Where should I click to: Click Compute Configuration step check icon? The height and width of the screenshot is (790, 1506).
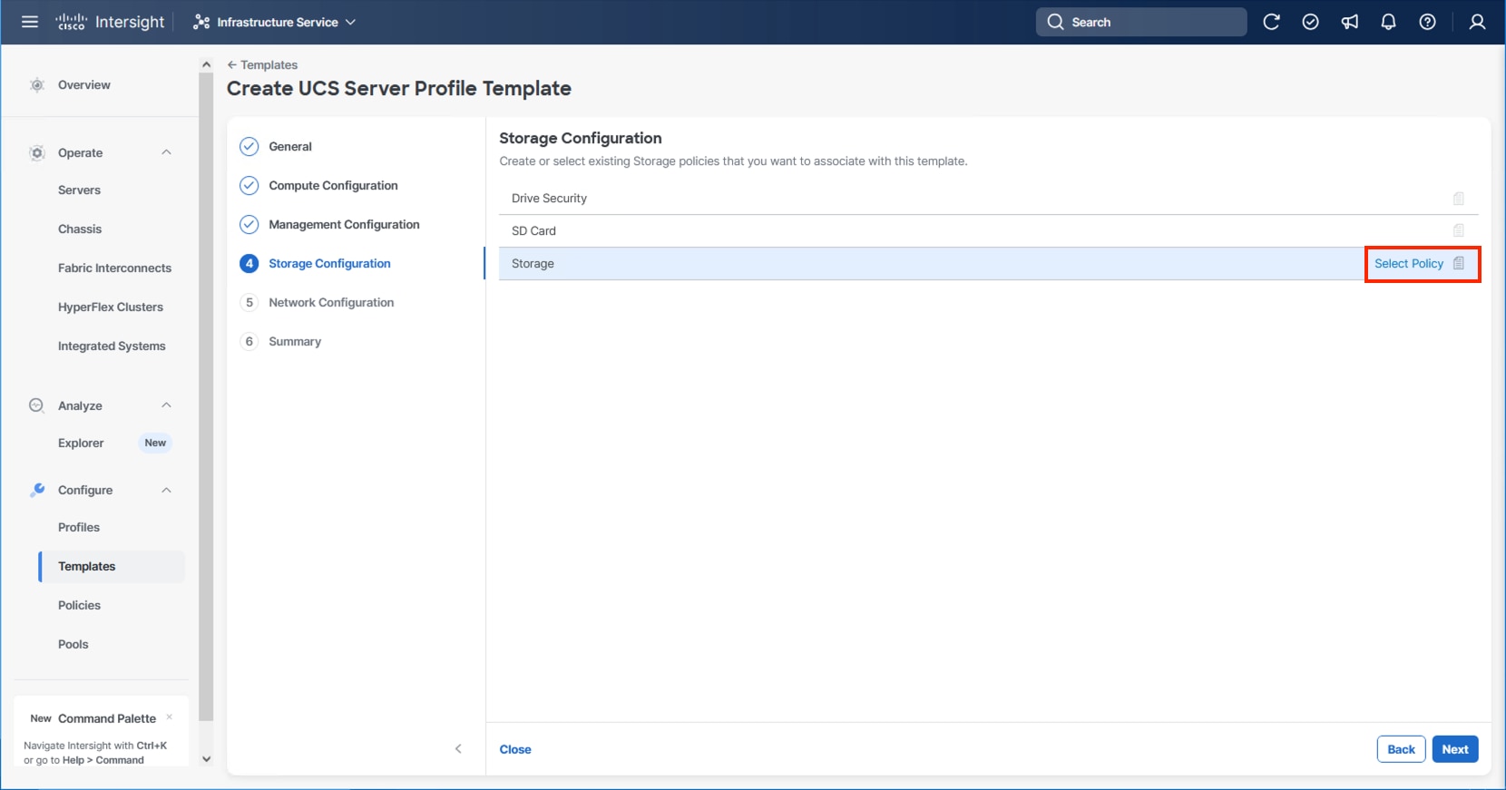249,185
